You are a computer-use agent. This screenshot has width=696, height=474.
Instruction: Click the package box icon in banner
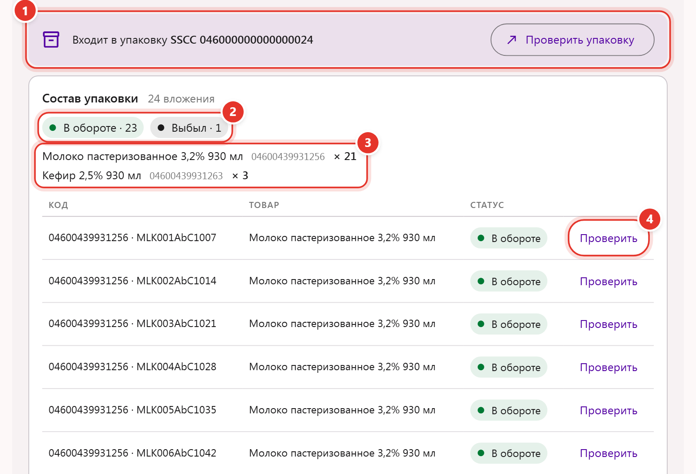[51, 40]
